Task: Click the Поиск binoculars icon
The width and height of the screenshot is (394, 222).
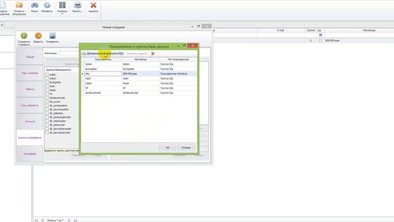Action: coord(34,7)
